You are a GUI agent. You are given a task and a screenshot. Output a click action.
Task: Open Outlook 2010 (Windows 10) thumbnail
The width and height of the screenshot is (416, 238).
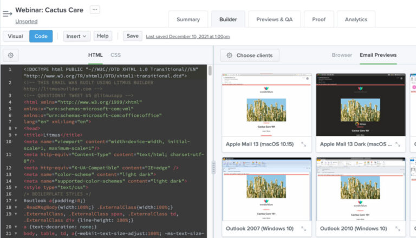pyautogui.click(x=361, y=189)
